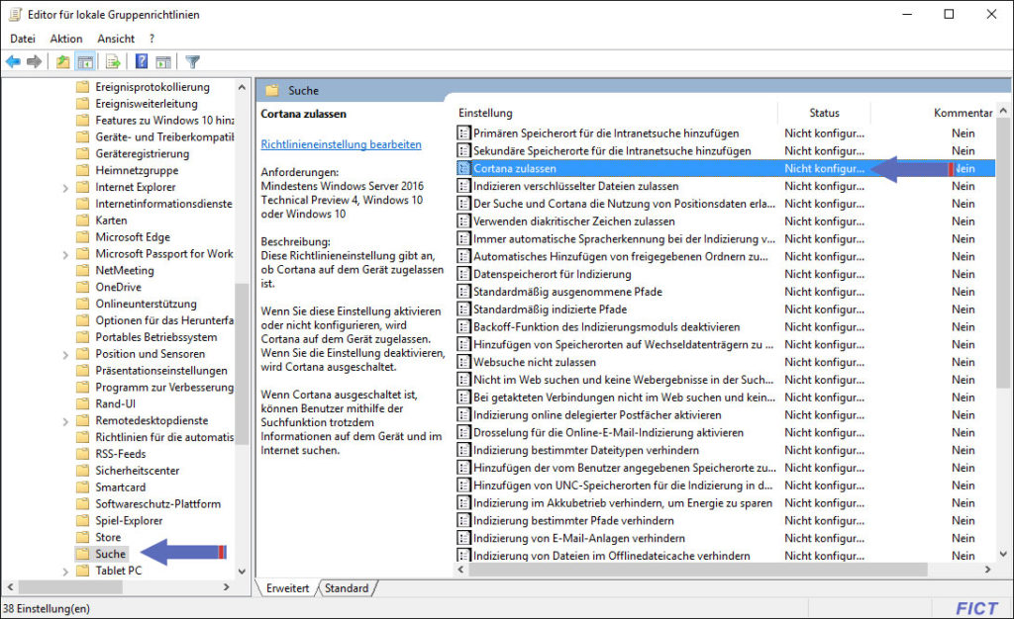
Task: Click the Back arrow toolbar icon
Action: pyautogui.click(x=13, y=61)
